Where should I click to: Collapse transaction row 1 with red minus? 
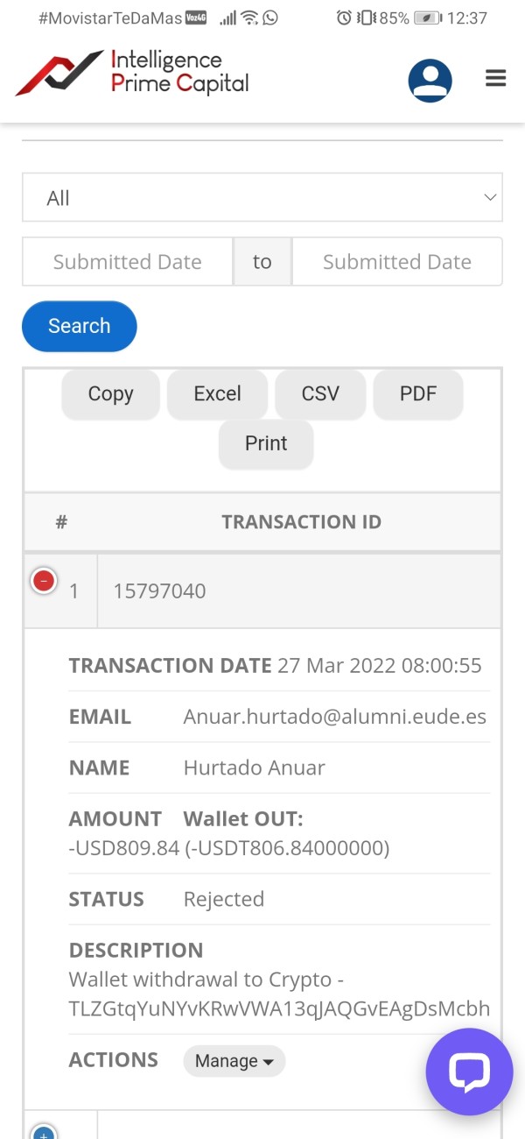coord(44,580)
